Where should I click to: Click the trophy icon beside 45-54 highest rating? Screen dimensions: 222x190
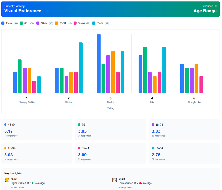pos(6,180)
